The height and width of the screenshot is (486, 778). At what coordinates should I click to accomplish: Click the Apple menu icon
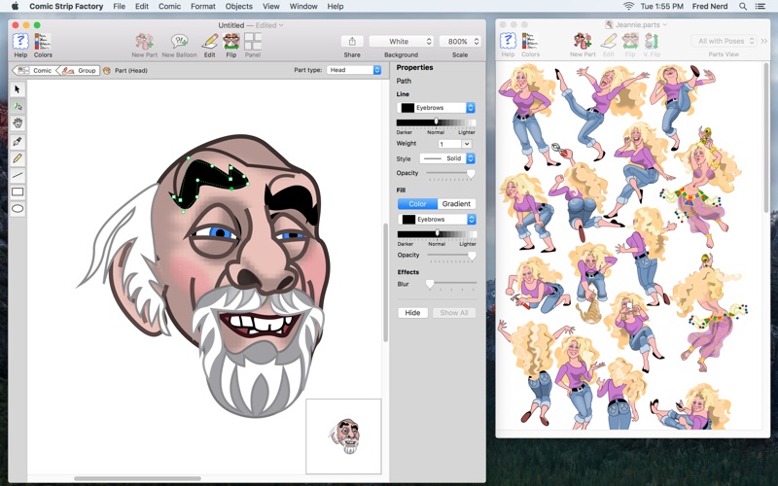click(15, 7)
